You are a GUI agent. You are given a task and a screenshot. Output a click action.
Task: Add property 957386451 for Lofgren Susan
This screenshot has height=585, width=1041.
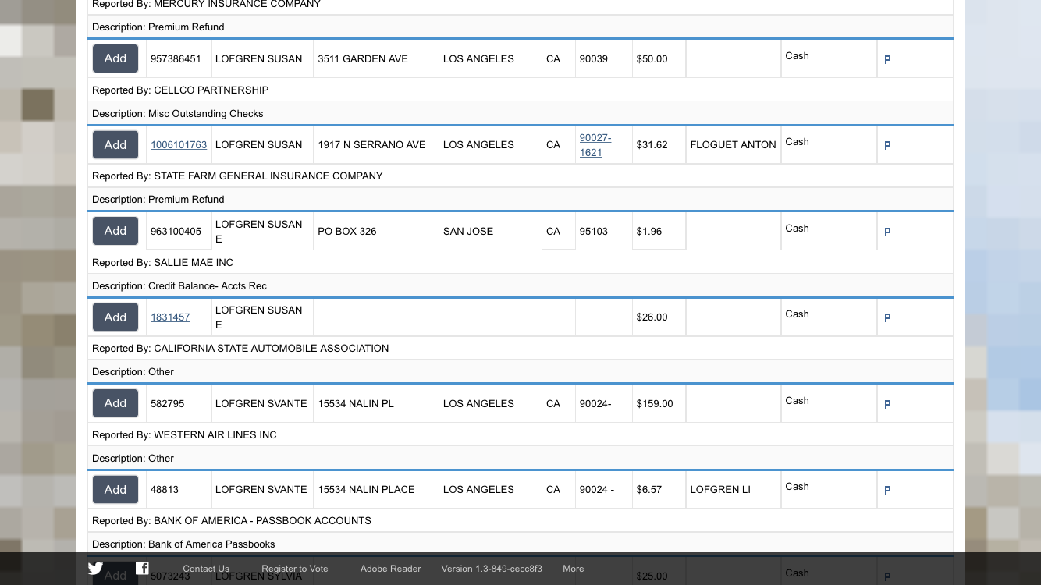(115, 58)
